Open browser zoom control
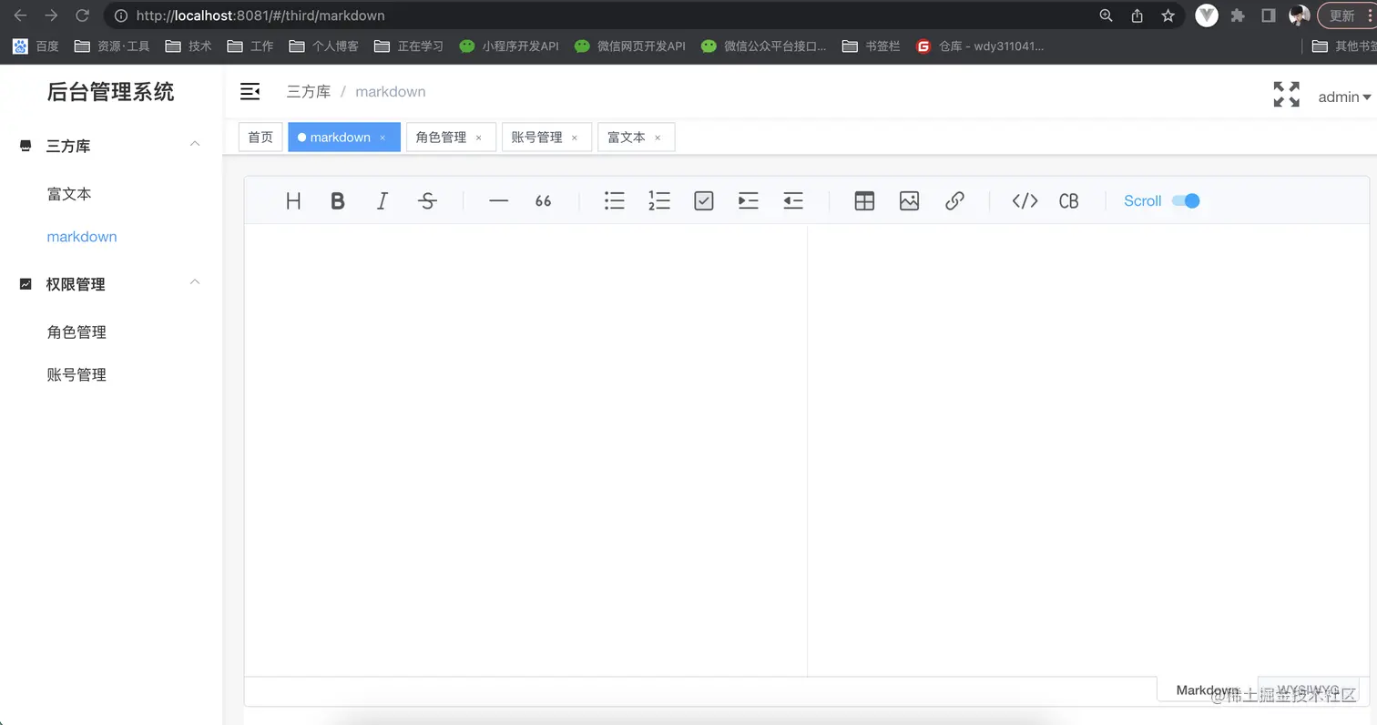Viewport: 1377px width, 725px height. [1106, 15]
